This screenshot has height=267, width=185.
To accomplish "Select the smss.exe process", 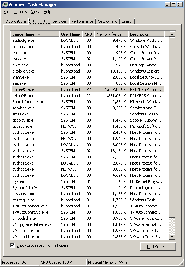I will coord(88,114).
